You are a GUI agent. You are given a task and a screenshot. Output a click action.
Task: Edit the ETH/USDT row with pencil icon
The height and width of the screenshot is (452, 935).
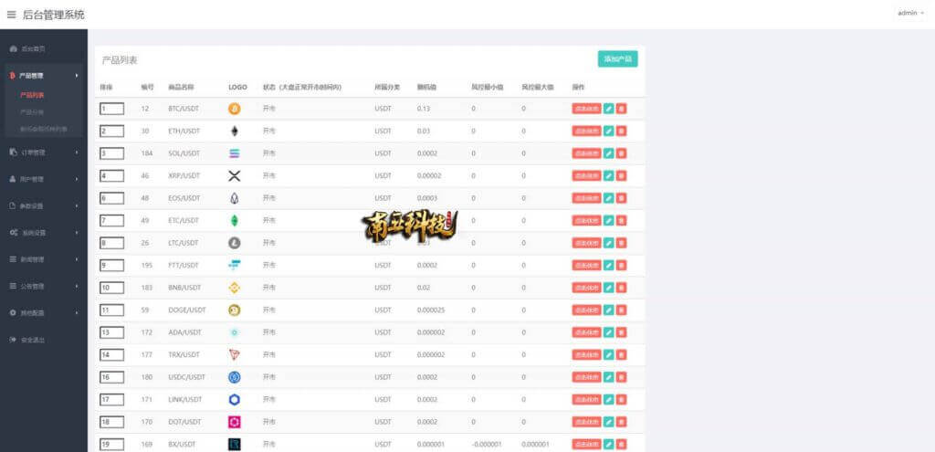[608, 131]
